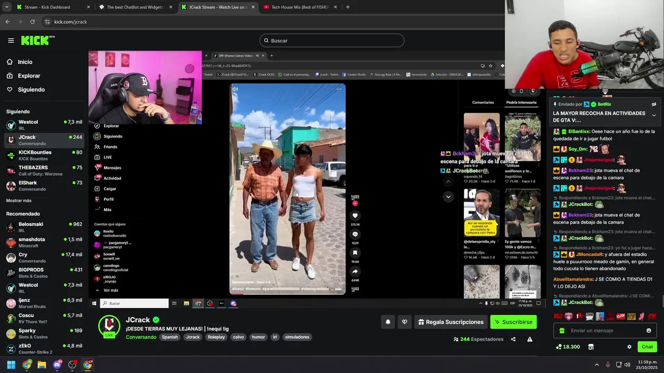
Task: Open gift icon in message box
Action: click(562, 331)
